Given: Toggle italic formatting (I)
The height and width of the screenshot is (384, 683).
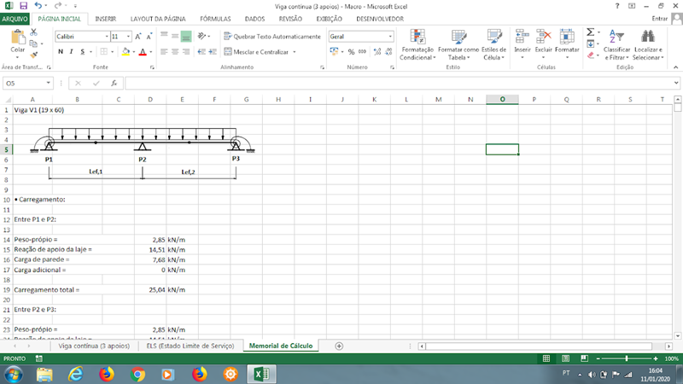Looking at the screenshot, I should click(71, 52).
